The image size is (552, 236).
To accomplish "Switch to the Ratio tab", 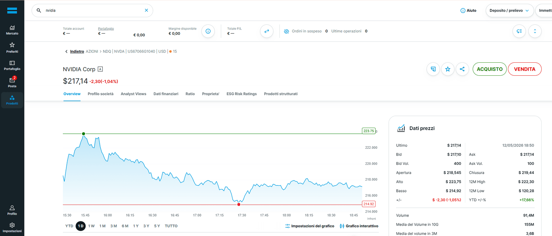I will point(190,94).
